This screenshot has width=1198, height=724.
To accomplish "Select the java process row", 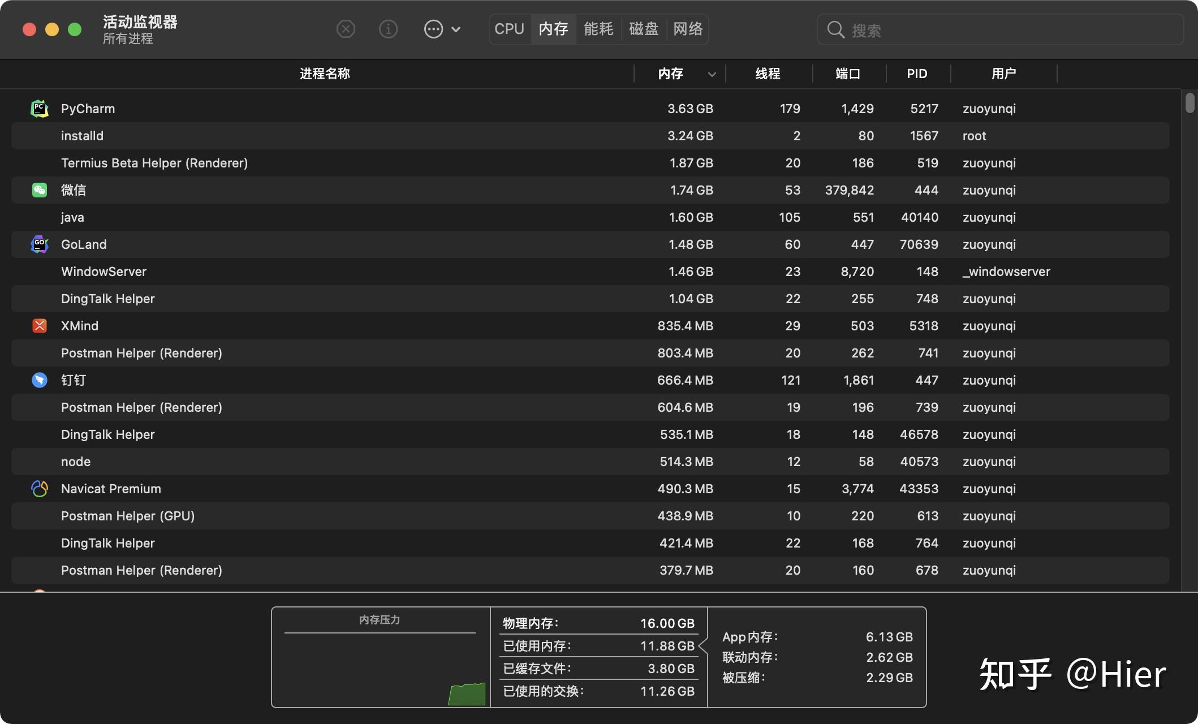I will tap(590, 217).
